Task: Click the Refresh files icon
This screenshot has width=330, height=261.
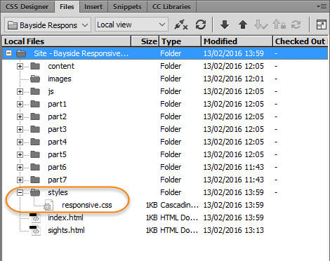Action: (x=201, y=25)
